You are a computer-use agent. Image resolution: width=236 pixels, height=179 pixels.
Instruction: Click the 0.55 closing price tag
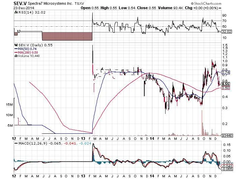225,84
